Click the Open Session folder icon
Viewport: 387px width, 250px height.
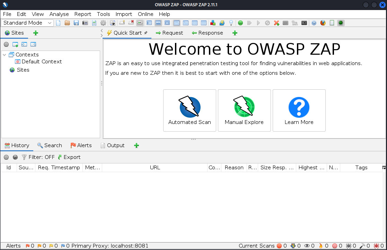(x=67, y=23)
